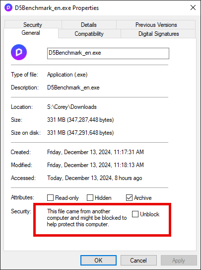
Task: Select the General tab
Action: [31, 33]
